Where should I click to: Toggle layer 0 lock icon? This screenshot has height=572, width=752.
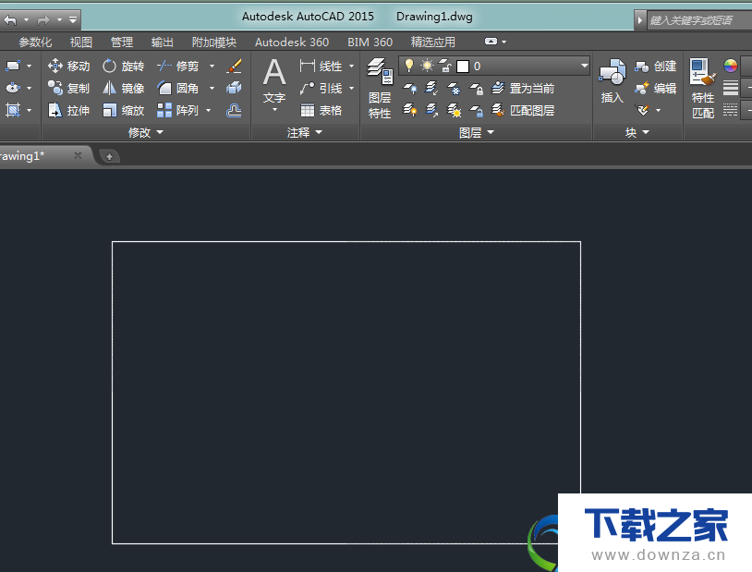pyautogui.click(x=445, y=66)
